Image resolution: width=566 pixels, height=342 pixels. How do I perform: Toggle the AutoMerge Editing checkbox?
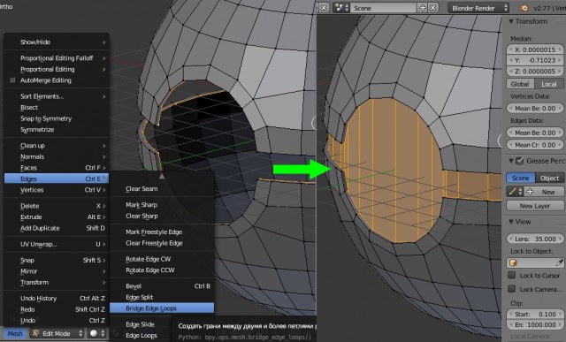(12, 80)
